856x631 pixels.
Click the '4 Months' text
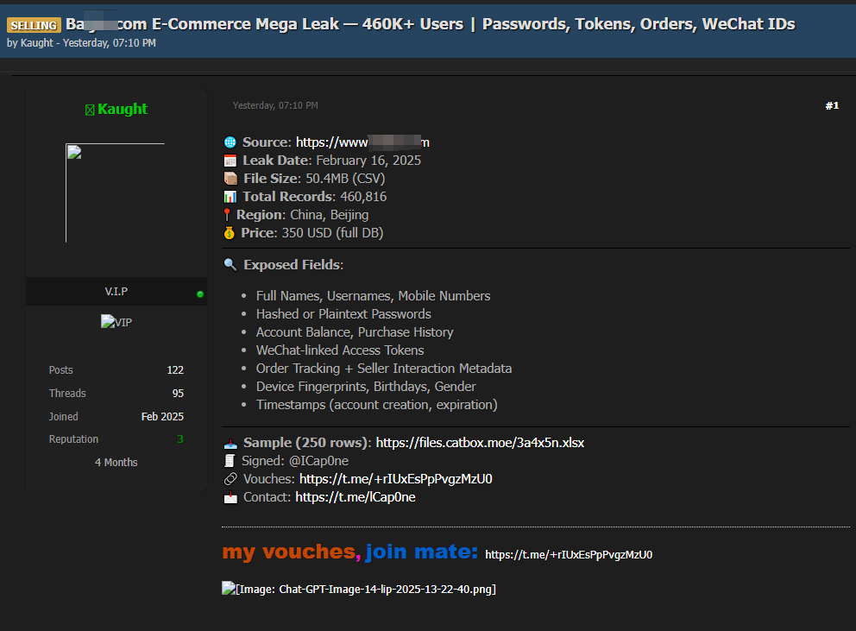[x=116, y=462]
